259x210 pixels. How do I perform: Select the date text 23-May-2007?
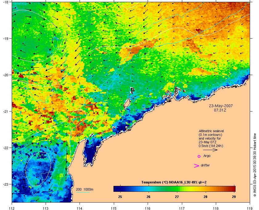coord(221,106)
